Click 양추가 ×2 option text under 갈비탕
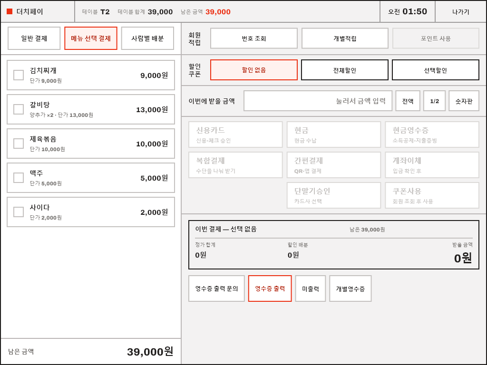Viewport: 487px width, 365px height. (x=42, y=115)
